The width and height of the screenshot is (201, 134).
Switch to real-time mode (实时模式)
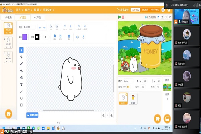135,10
